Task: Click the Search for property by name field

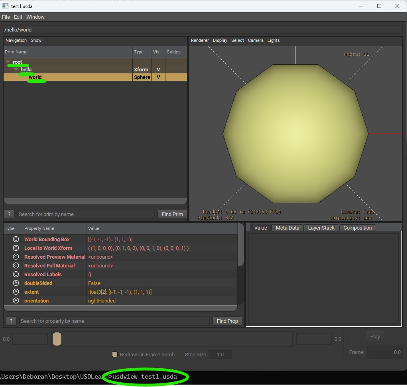Action: point(114,321)
